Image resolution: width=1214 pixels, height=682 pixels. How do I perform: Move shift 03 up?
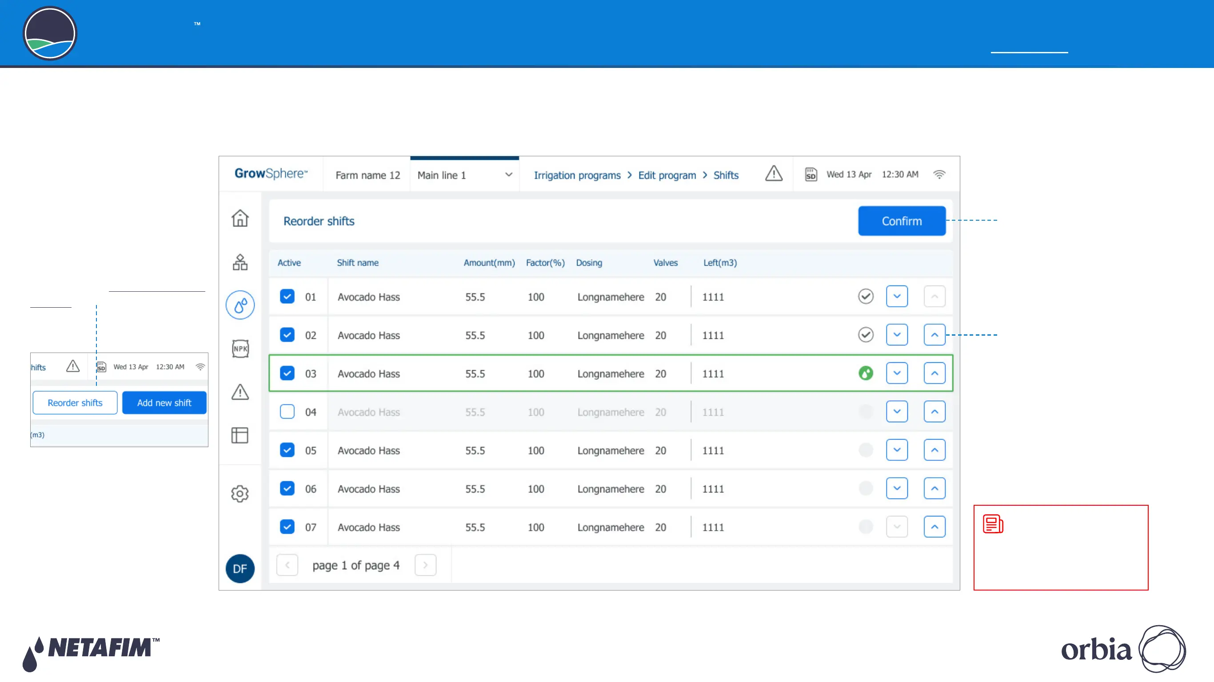(x=934, y=373)
